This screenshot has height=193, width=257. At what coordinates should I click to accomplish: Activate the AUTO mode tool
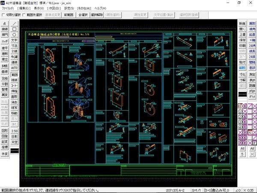pyautogui.click(x=14, y=68)
